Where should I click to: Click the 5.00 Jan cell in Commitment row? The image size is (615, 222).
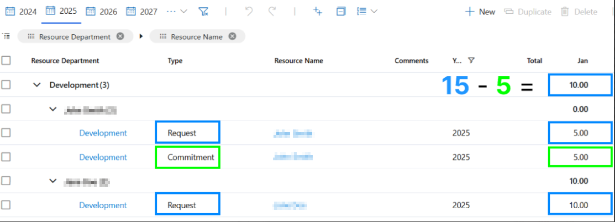(581, 157)
